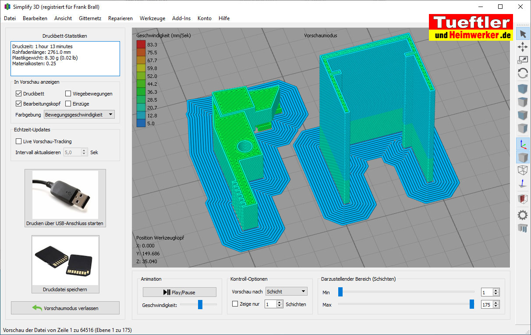Switch to the top view cube

(523, 102)
